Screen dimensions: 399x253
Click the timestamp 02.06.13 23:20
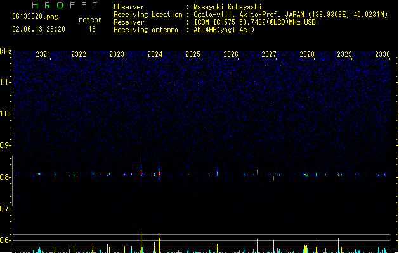39,29
